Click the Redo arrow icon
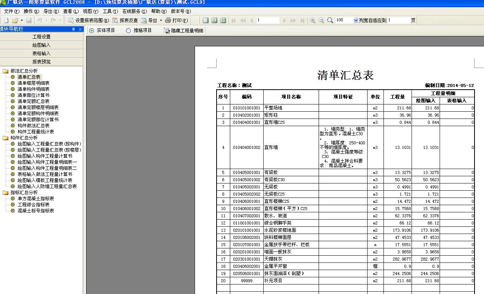Viewport: 484px width, 294px height. [53, 20]
